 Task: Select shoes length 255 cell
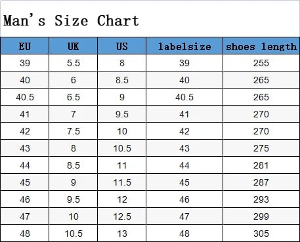261,63
